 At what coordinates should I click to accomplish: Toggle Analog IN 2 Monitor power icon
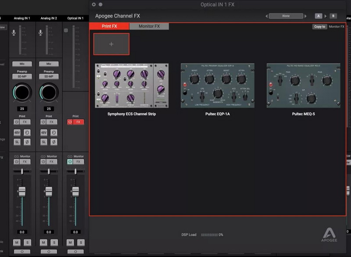coord(43,161)
